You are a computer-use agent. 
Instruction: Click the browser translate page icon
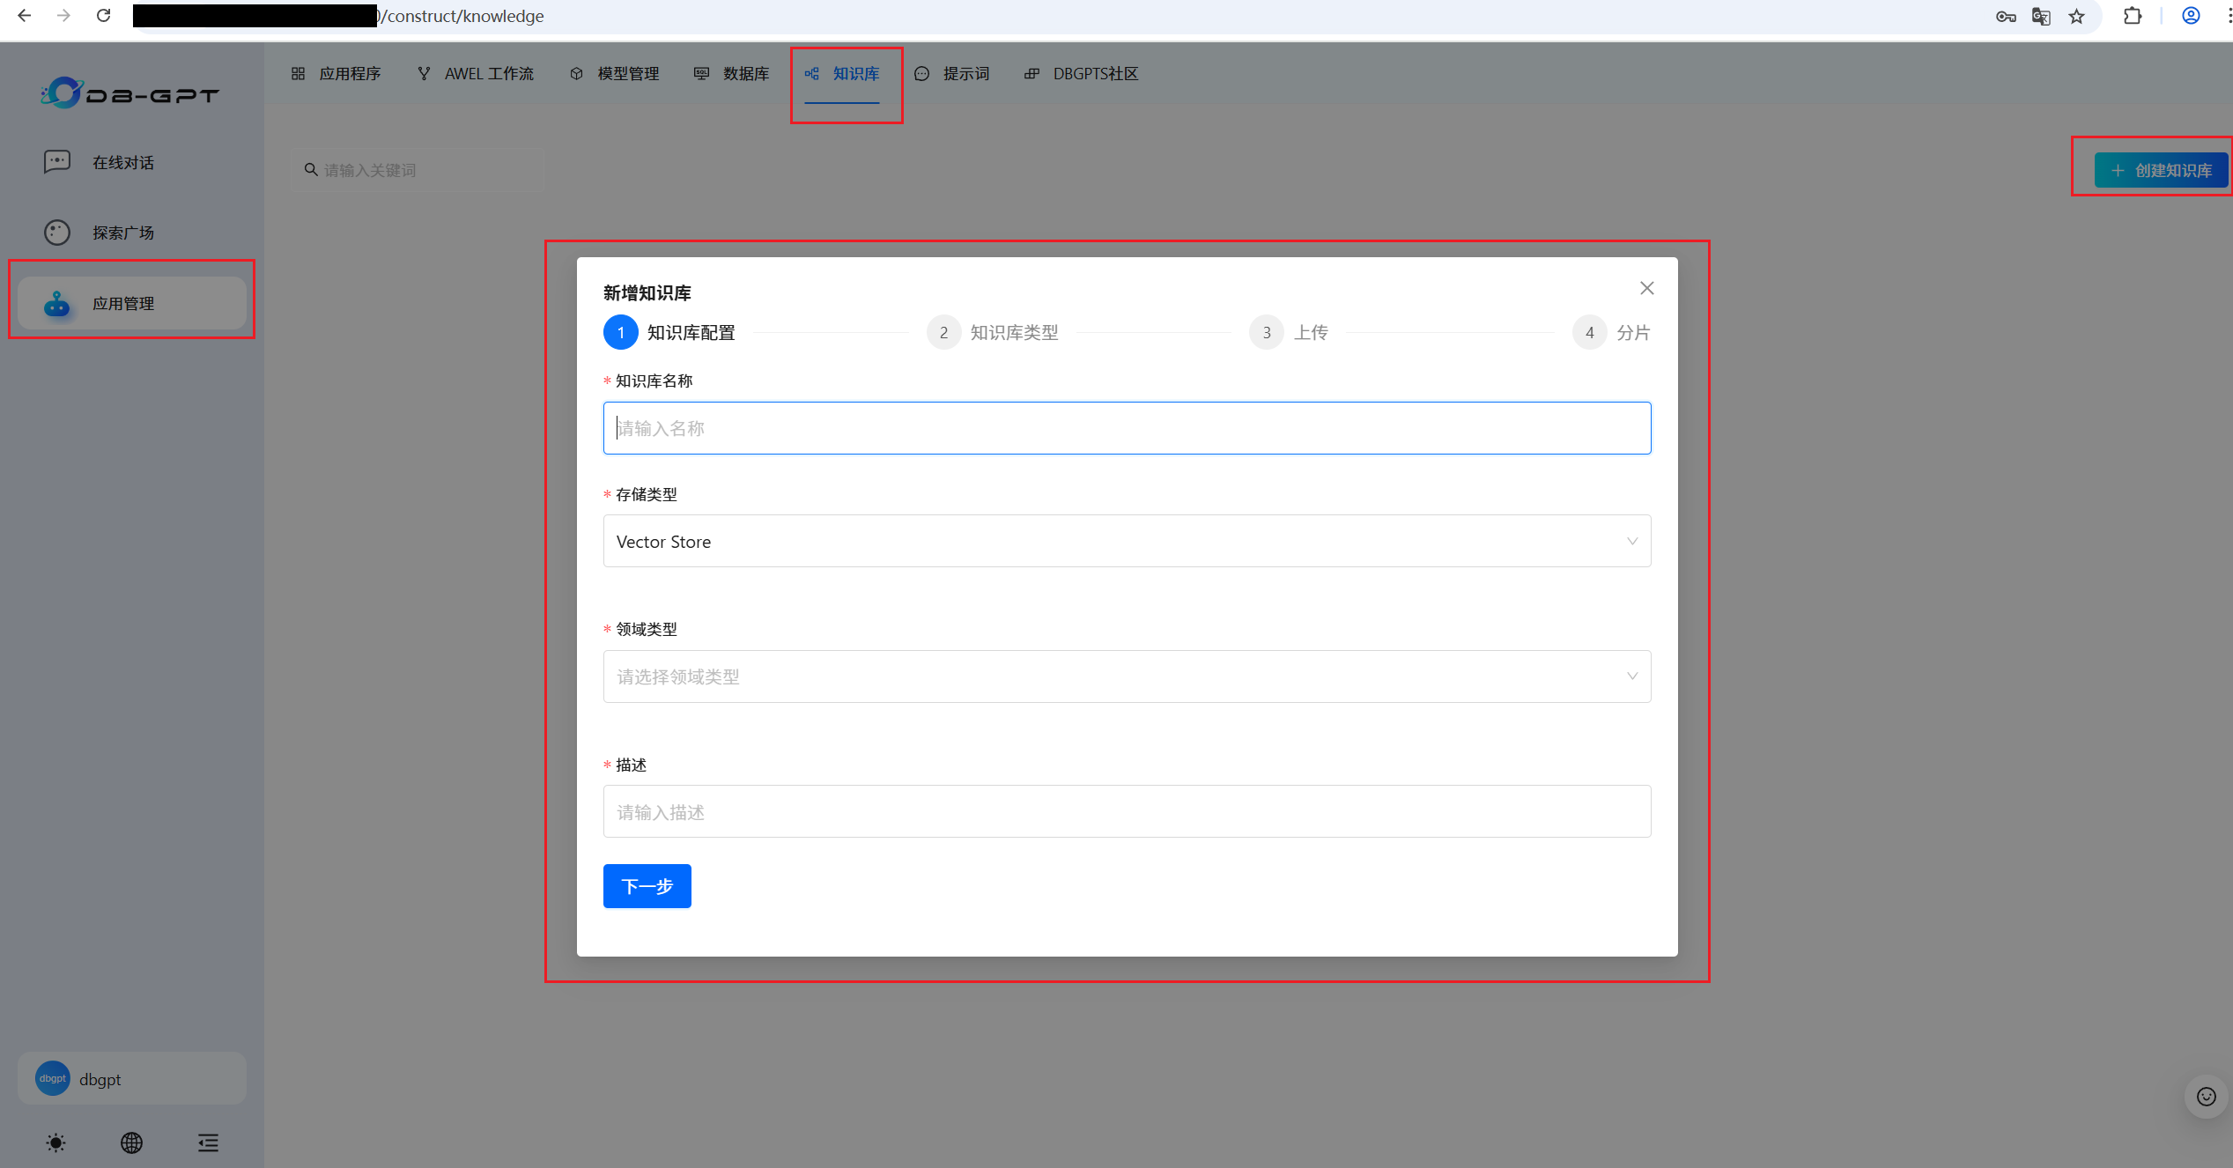point(2040,16)
